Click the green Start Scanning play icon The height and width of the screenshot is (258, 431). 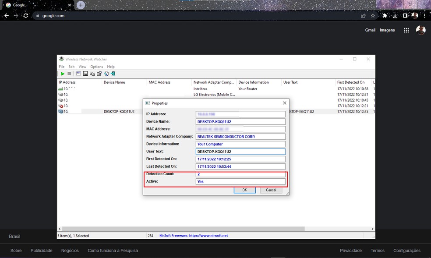click(63, 74)
